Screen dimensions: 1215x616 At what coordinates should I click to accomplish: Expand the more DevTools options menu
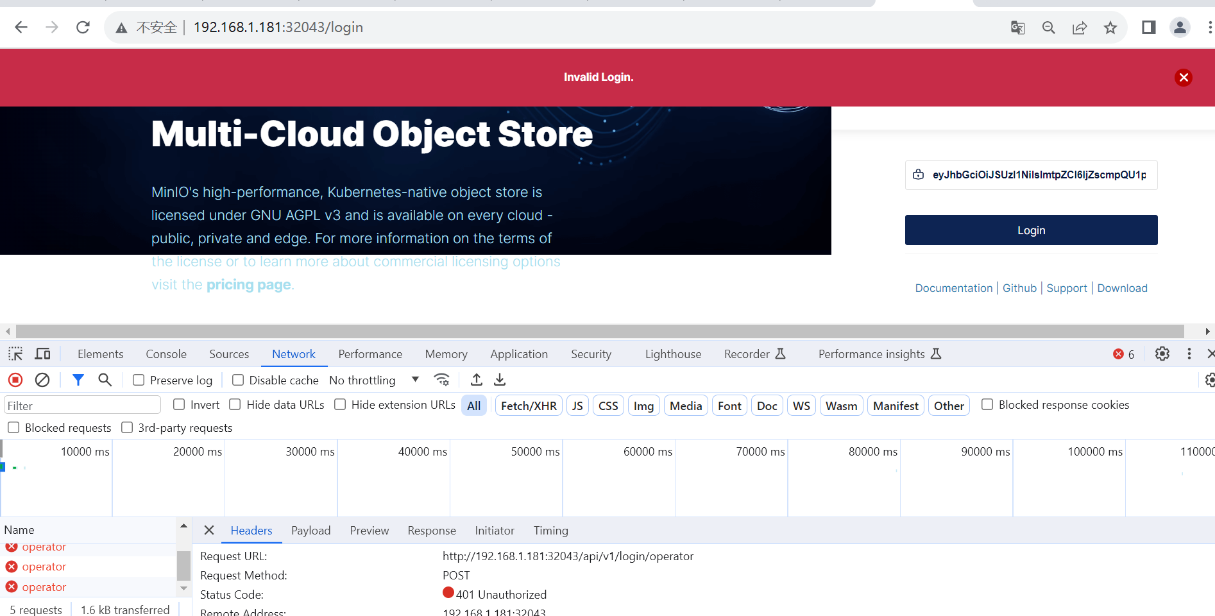coord(1190,354)
